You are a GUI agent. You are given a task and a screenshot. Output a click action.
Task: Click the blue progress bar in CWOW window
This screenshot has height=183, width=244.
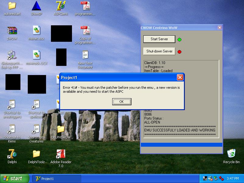pos(181,145)
